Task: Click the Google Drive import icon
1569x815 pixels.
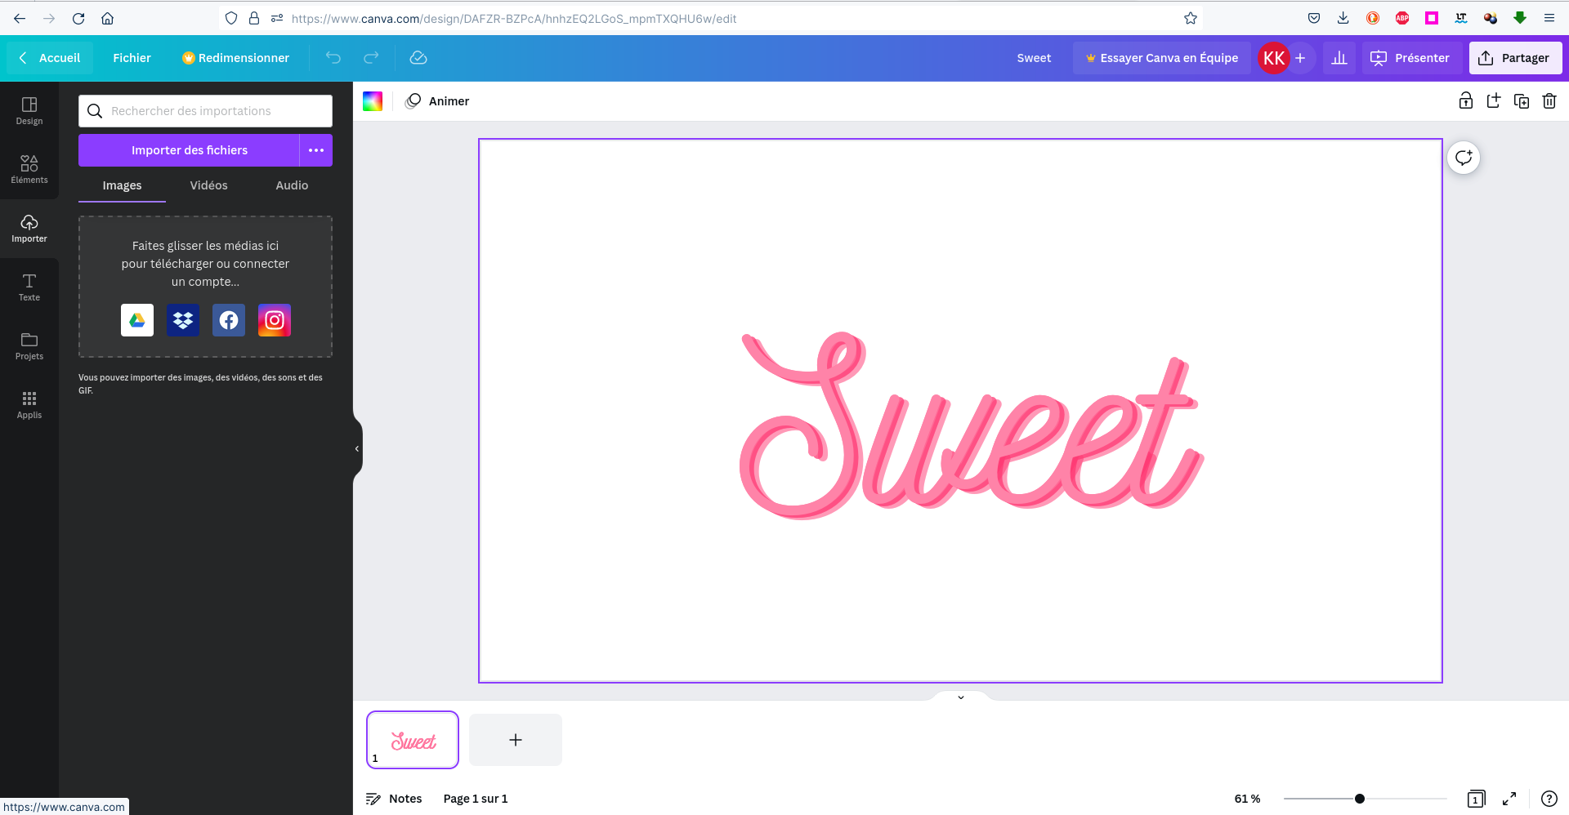Action: (137, 320)
